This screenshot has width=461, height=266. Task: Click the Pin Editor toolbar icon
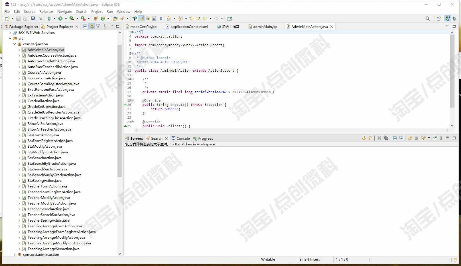[x=230, y=18]
